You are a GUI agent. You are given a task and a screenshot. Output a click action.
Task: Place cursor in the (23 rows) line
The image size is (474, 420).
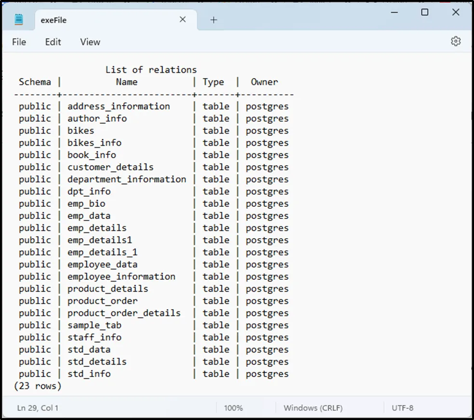[x=38, y=386]
